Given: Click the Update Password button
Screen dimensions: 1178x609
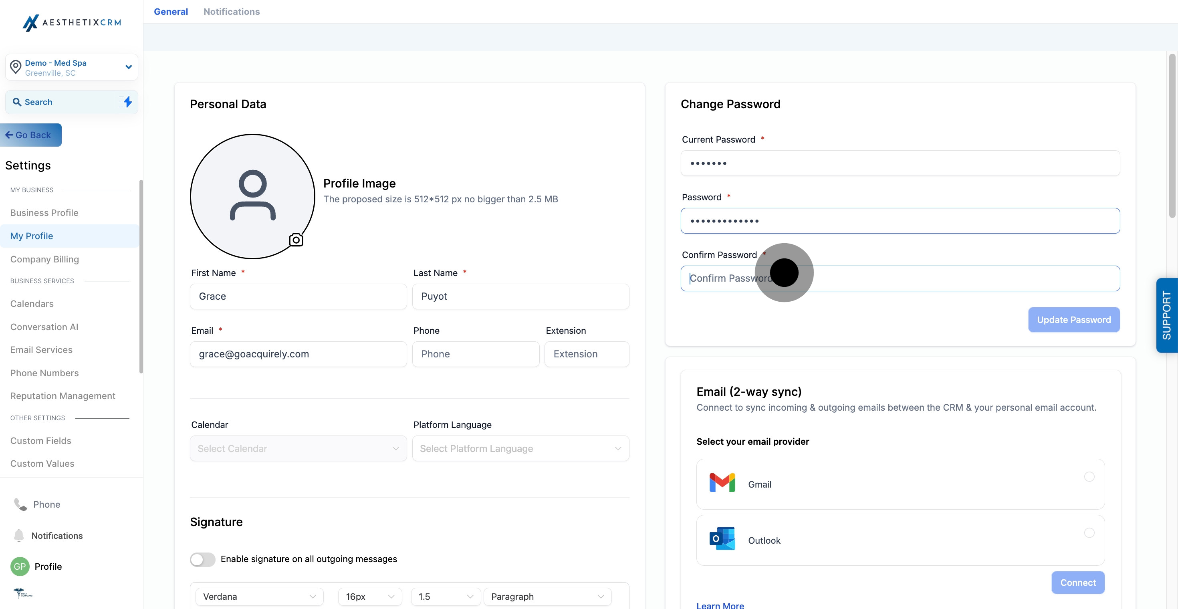Looking at the screenshot, I should point(1073,320).
